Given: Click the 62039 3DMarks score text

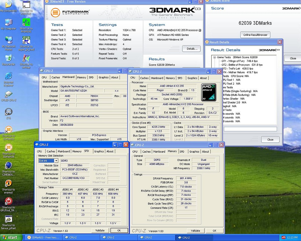Looking at the screenshot, I should point(255,23).
